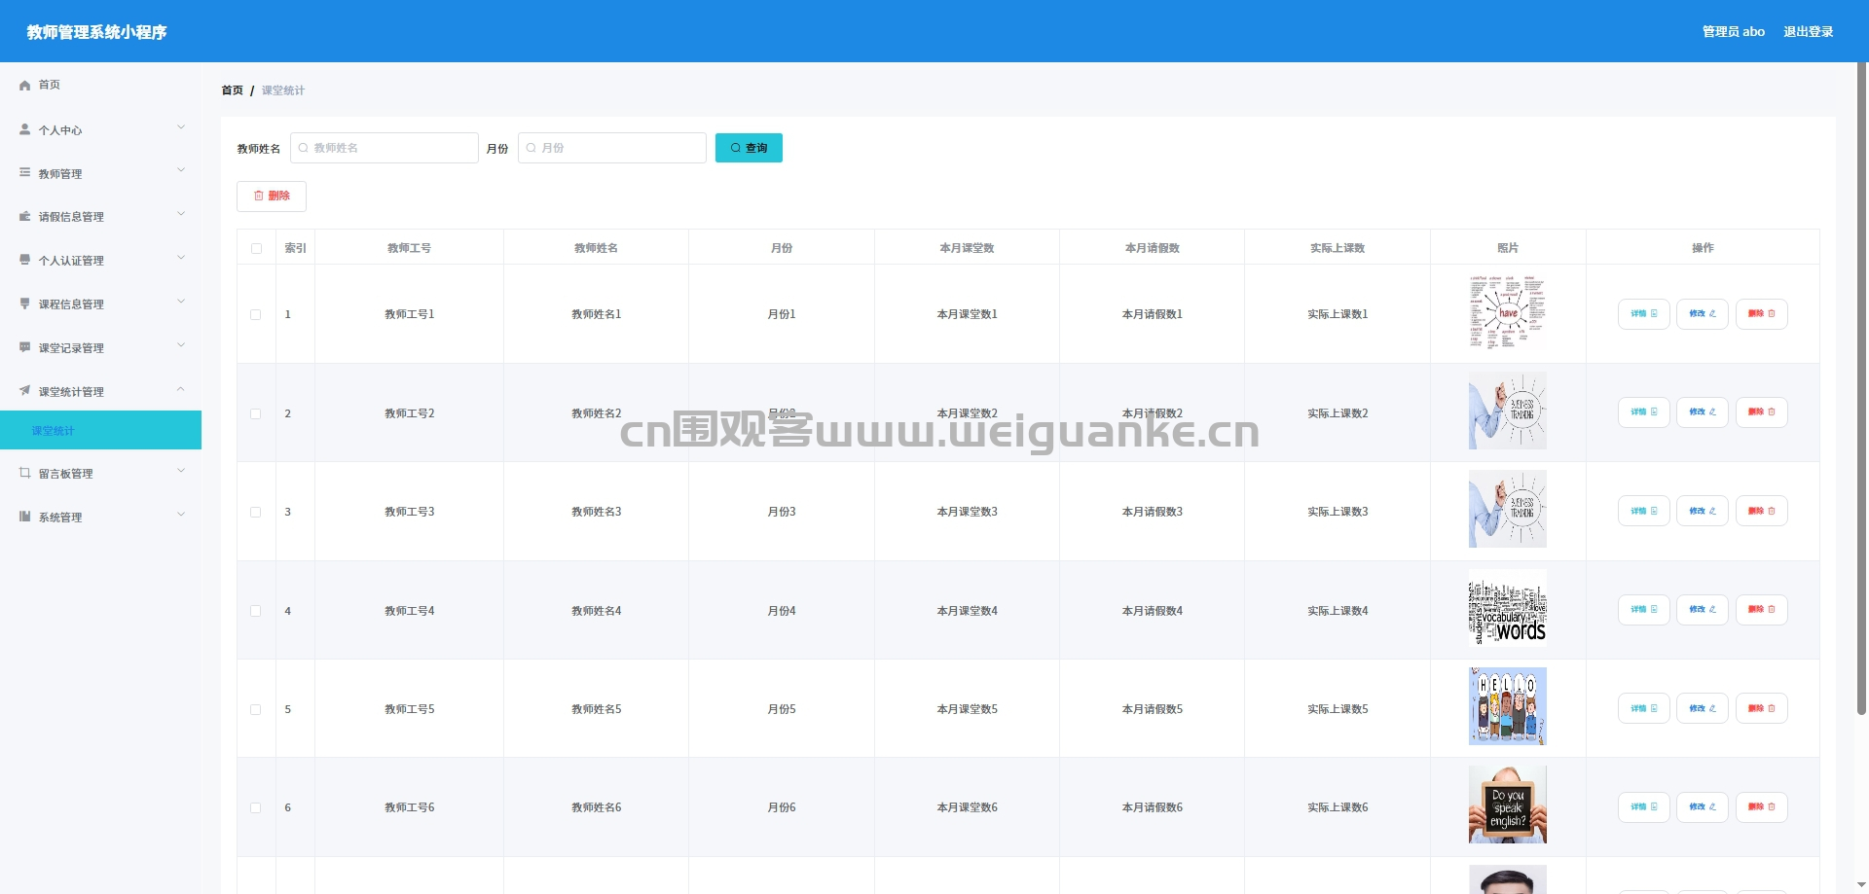Open 详情 for row 教师工号4
1869x894 pixels.
click(x=1644, y=610)
